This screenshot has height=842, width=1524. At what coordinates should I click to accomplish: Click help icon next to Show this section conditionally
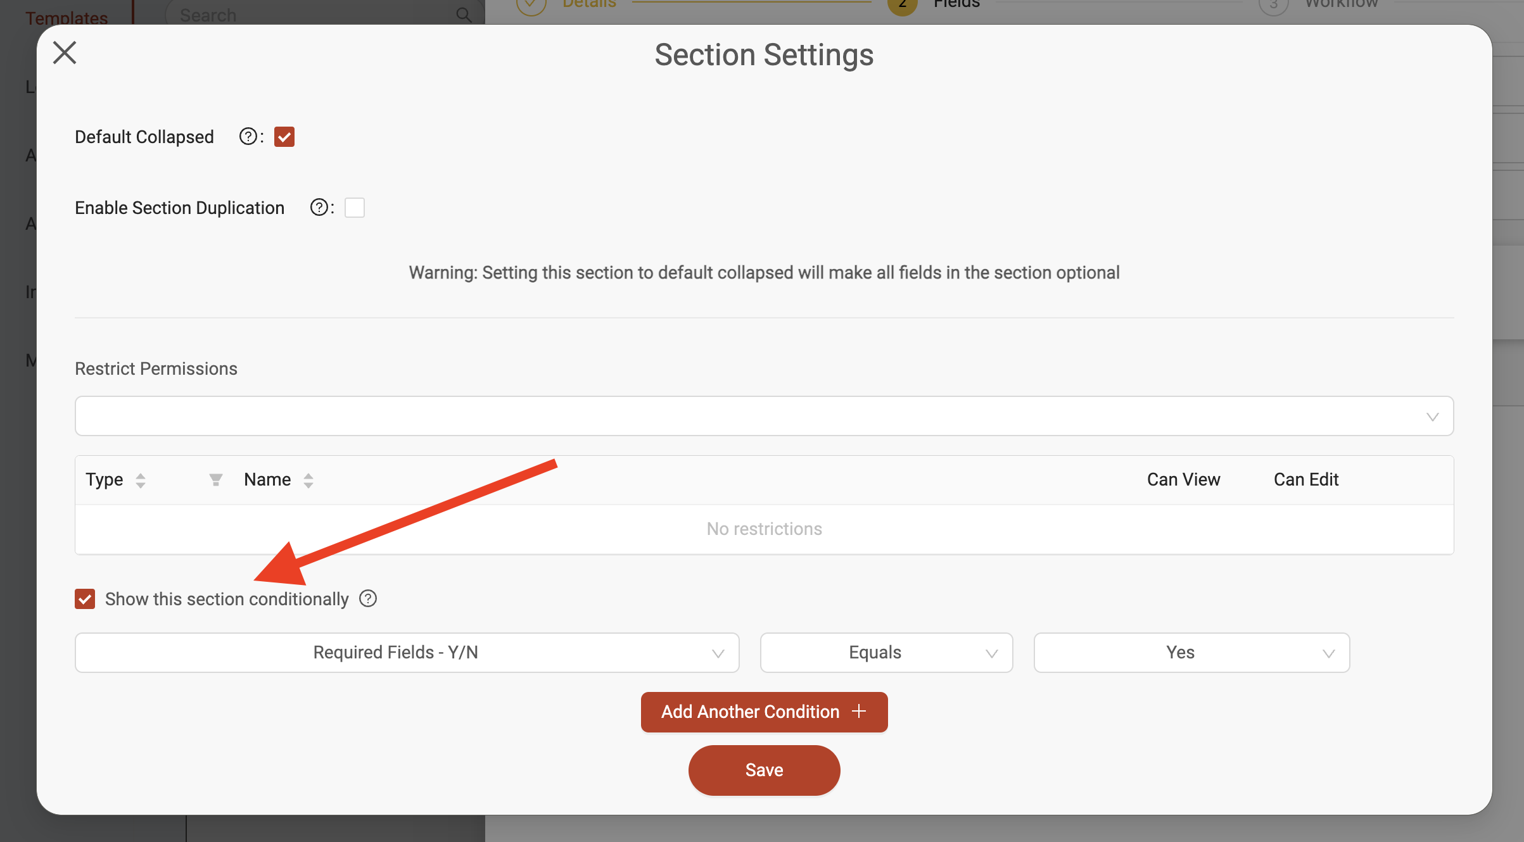[368, 598]
